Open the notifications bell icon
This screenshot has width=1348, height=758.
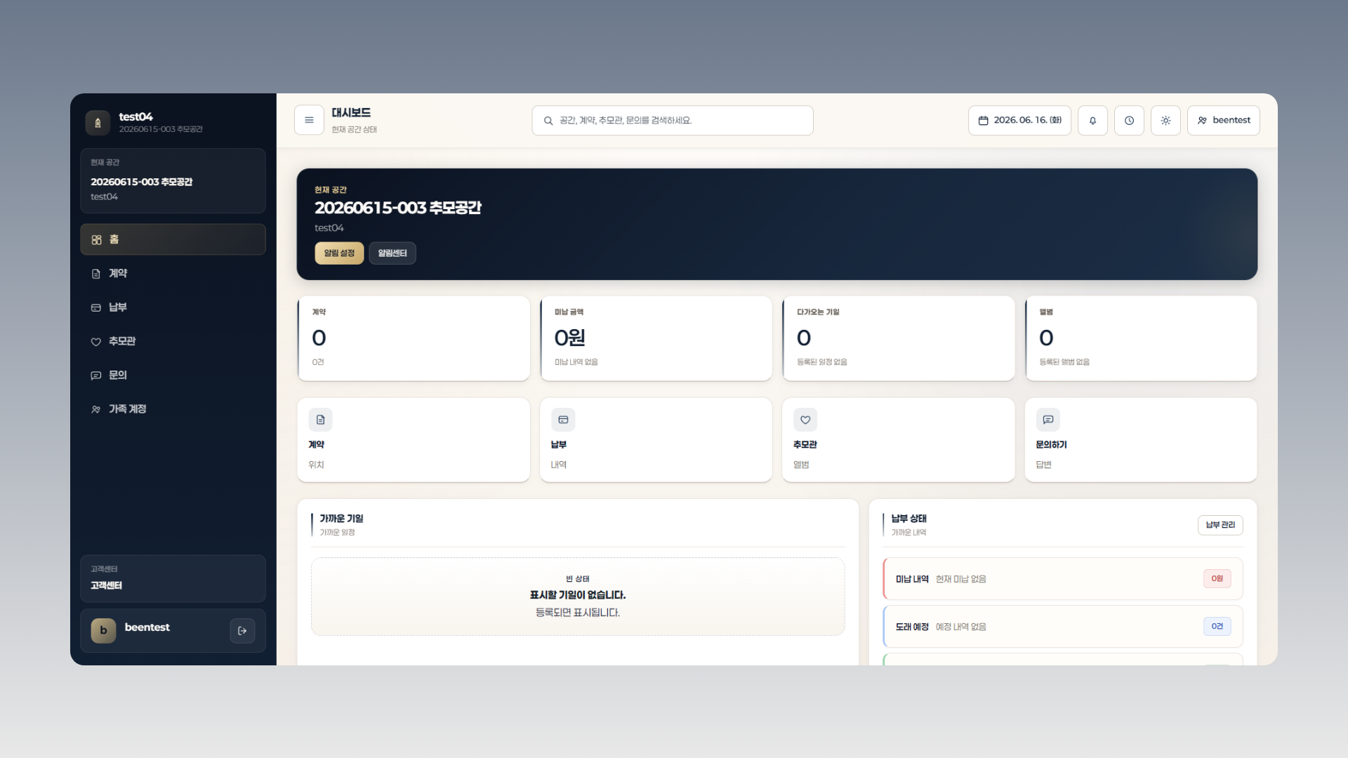pyautogui.click(x=1092, y=120)
